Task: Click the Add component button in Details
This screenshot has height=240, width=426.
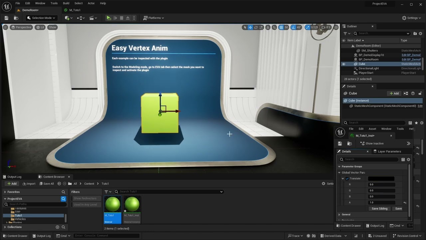Action: (x=394, y=93)
